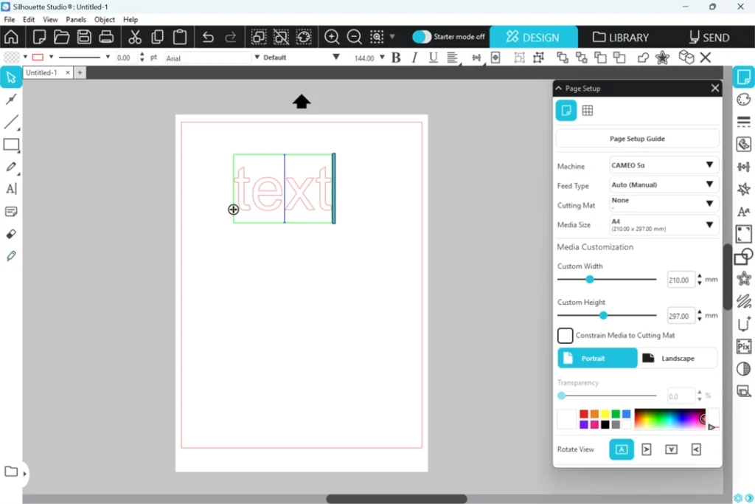Click the Zoom In magnifier icon
Image resolution: width=755 pixels, height=504 pixels.
click(332, 37)
